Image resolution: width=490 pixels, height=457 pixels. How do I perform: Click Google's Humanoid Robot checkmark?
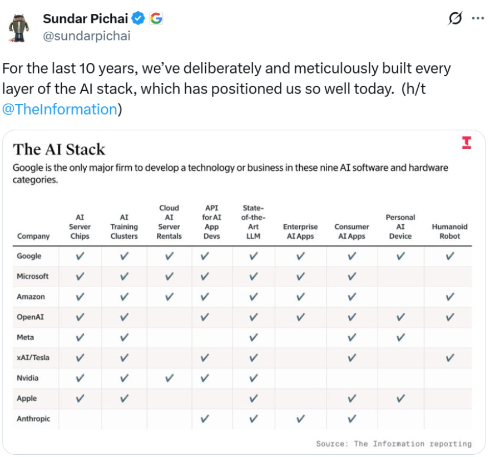coord(449,256)
